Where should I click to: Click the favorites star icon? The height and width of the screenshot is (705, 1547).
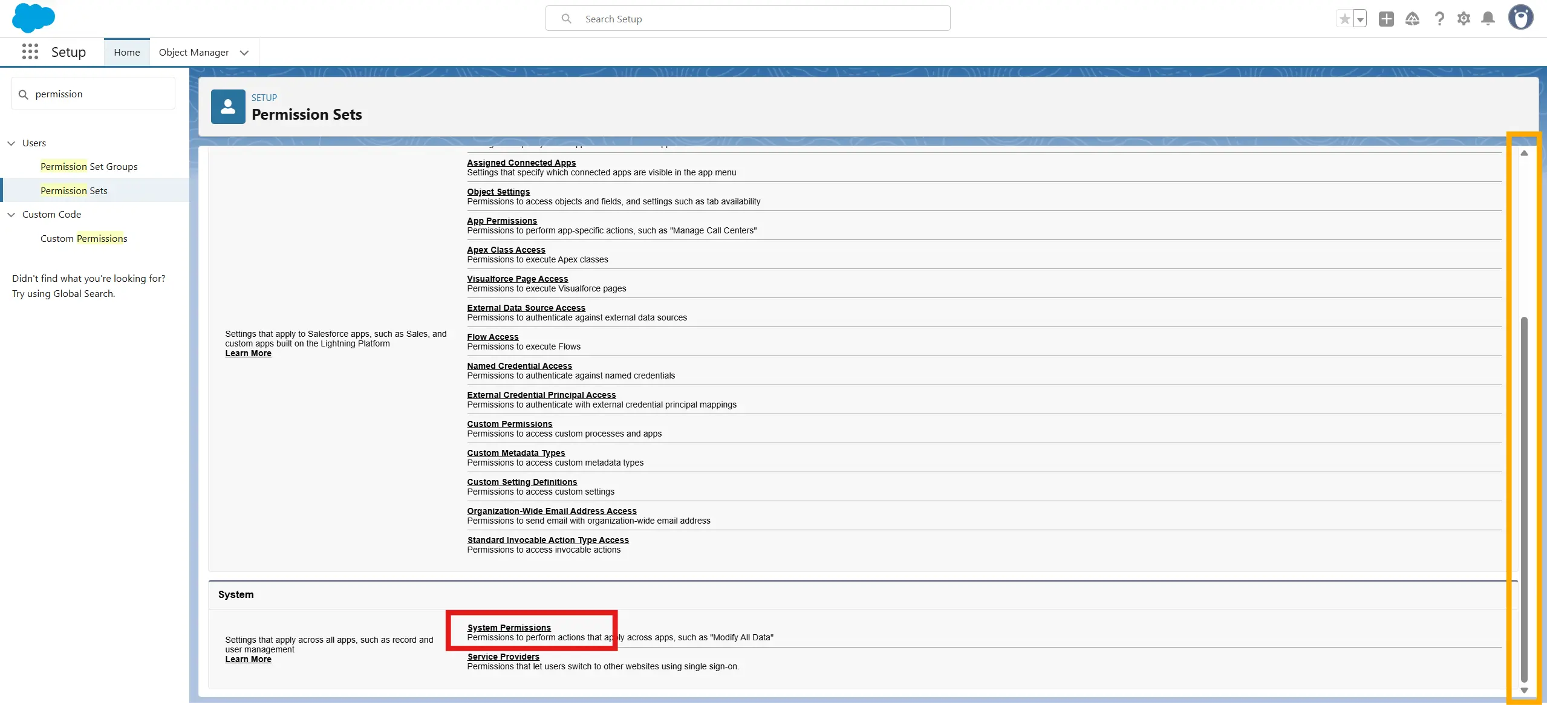click(1344, 19)
